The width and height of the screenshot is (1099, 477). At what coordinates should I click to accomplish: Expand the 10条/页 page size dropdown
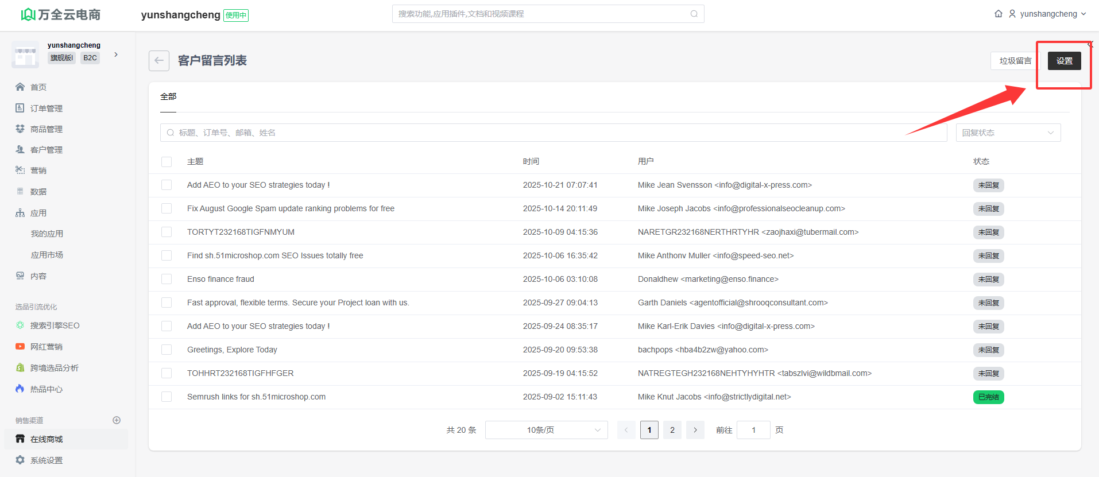(546, 430)
